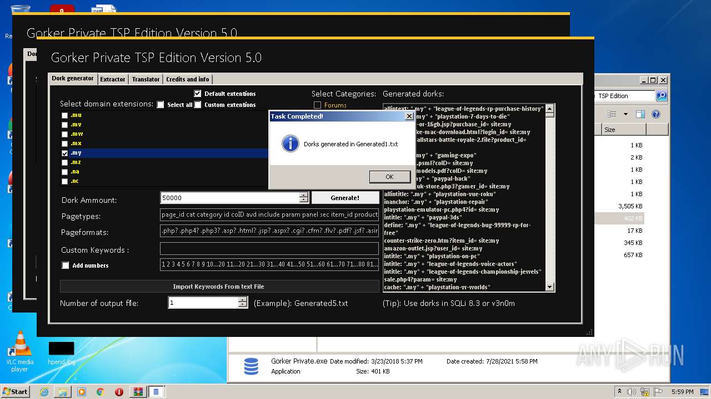
Task: Open Windows Explorer taskbar icon
Action: 63,392
